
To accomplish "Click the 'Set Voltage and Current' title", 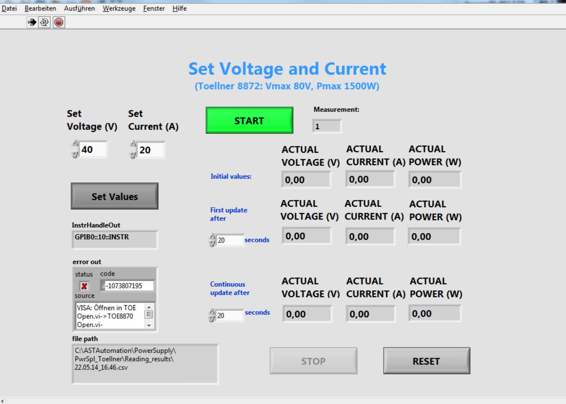I will coord(287,69).
